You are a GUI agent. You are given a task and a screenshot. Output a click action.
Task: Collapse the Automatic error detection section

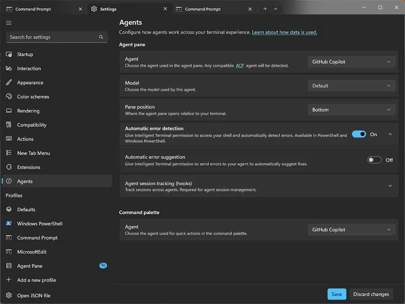(x=390, y=134)
